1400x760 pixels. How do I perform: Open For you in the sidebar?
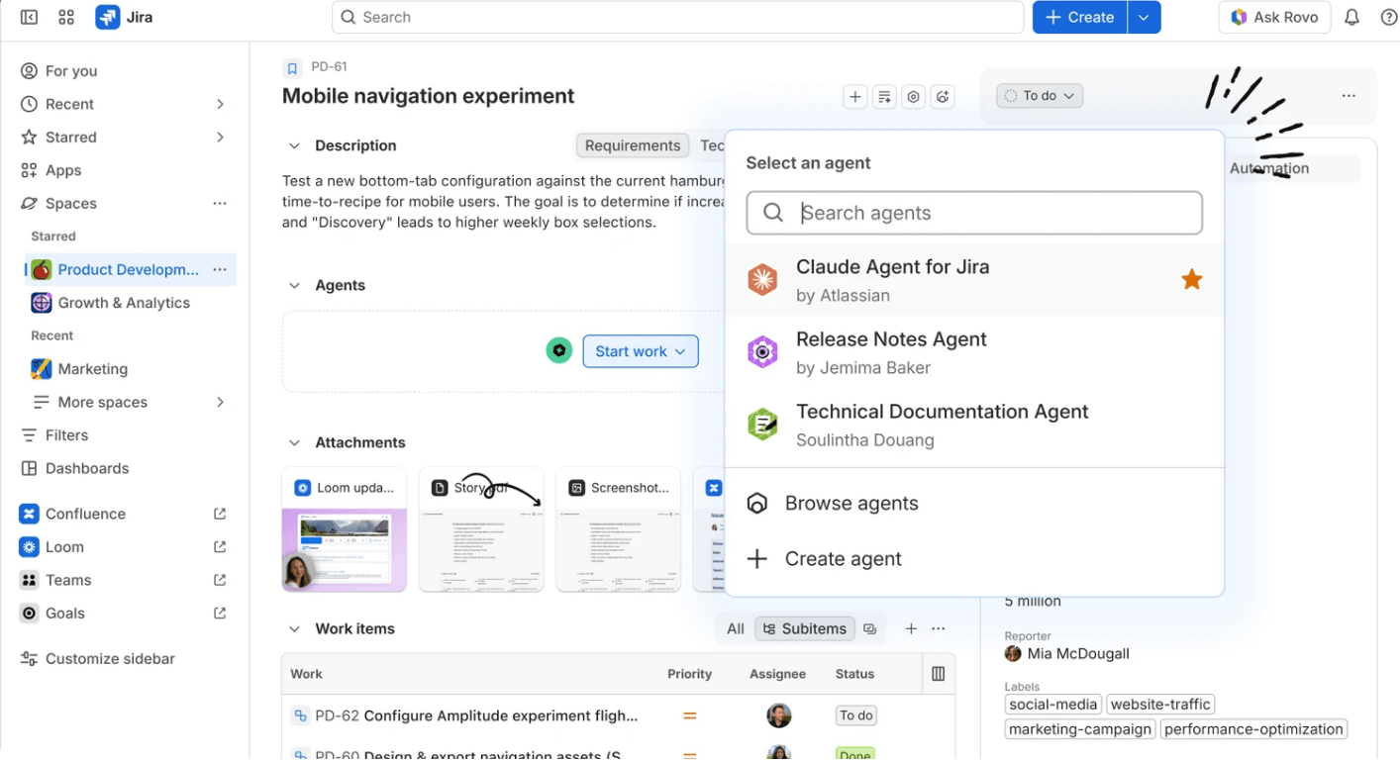[x=71, y=71]
